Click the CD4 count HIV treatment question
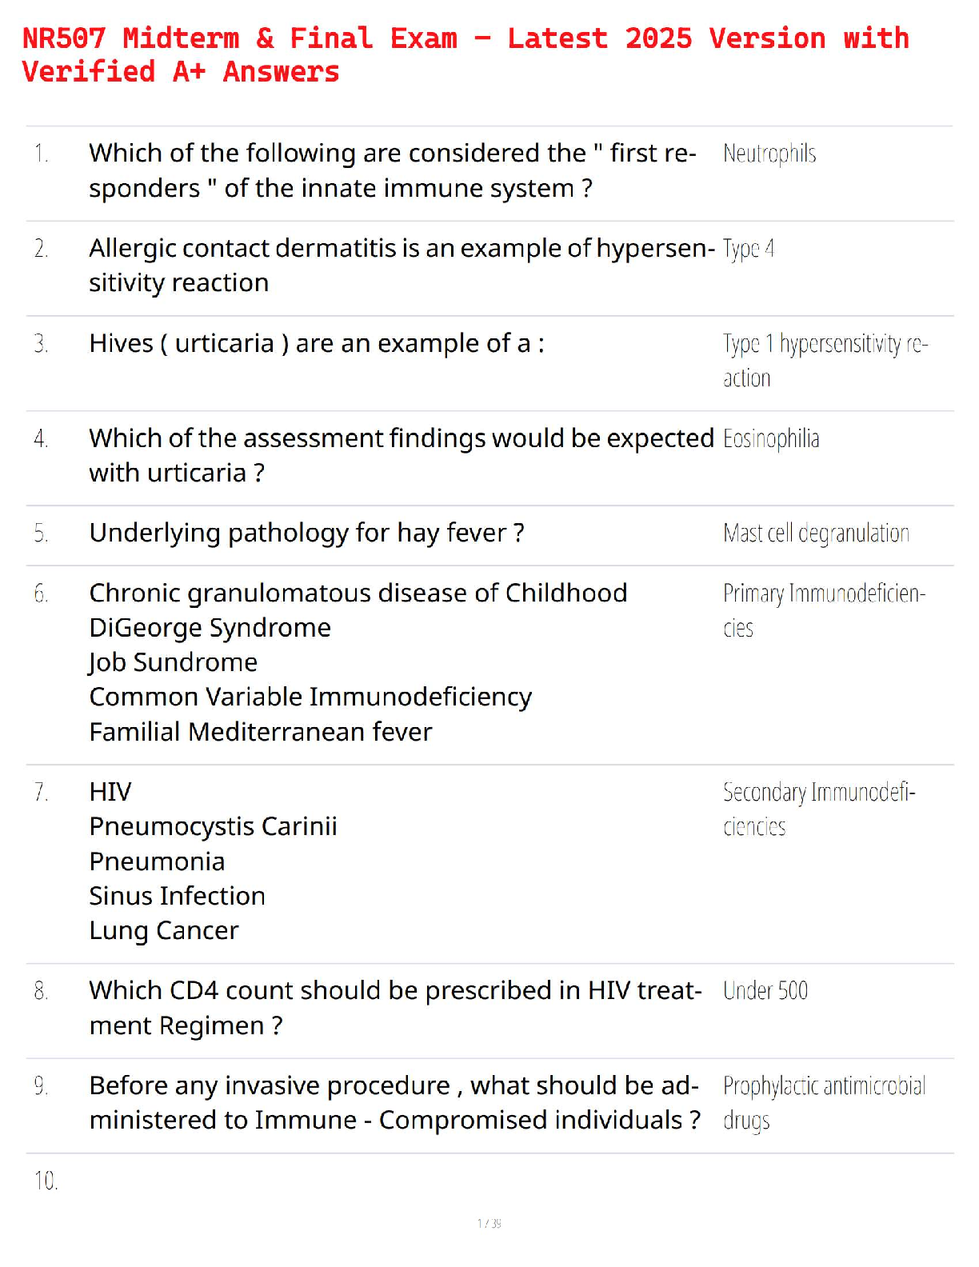 click(x=395, y=1008)
